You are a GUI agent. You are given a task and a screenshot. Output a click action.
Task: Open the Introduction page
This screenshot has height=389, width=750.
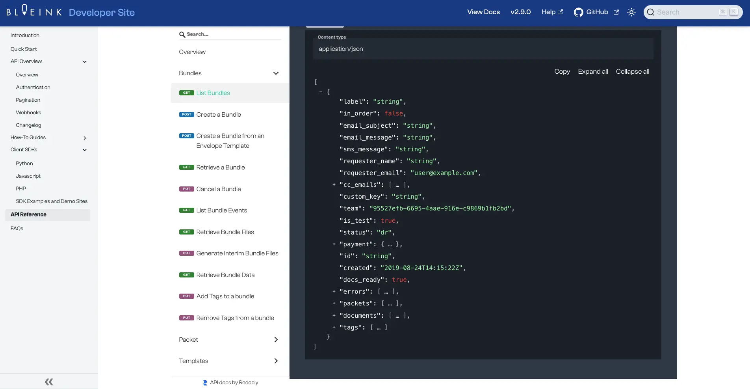(25, 35)
